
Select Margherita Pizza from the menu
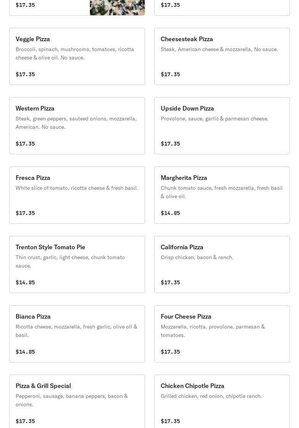click(x=222, y=195)
